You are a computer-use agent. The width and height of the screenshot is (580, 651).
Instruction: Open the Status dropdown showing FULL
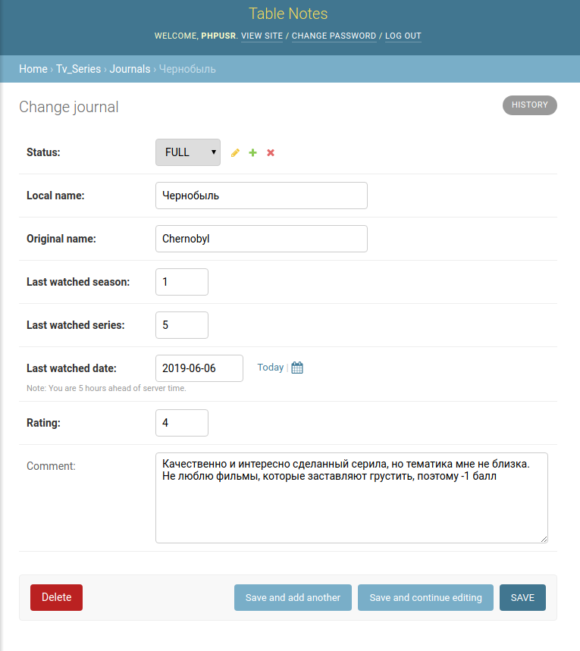188,152
